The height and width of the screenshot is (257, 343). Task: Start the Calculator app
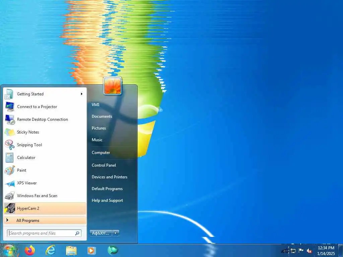click(x=45, y=157)
